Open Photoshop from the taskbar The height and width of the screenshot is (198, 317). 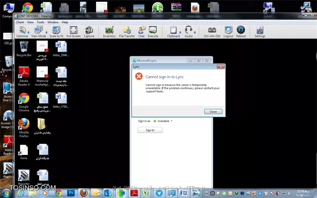(x=71, y=193)
